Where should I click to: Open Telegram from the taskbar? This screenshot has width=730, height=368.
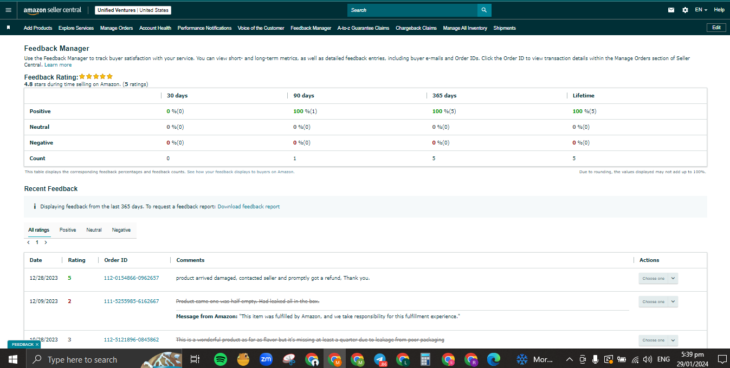(380, 359)
